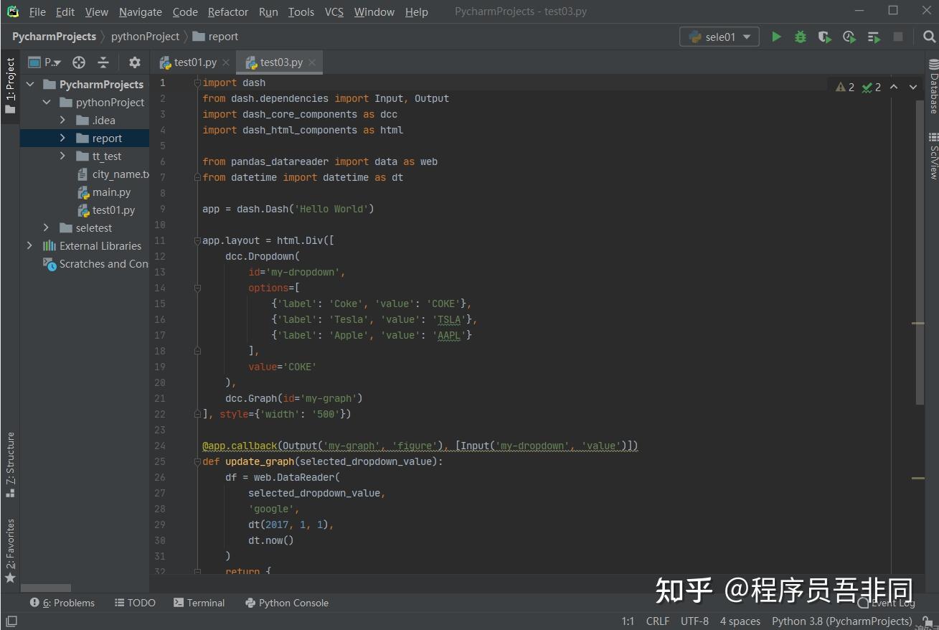
Task: Open Search Everywhere magnifier
Action: tap(928, 37)
